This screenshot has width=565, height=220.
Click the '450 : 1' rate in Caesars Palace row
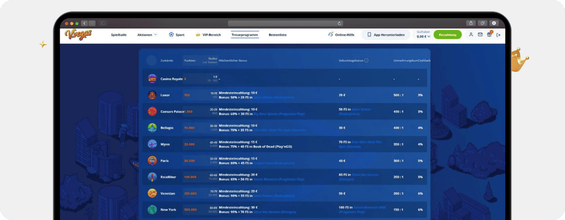click(398, 112)
